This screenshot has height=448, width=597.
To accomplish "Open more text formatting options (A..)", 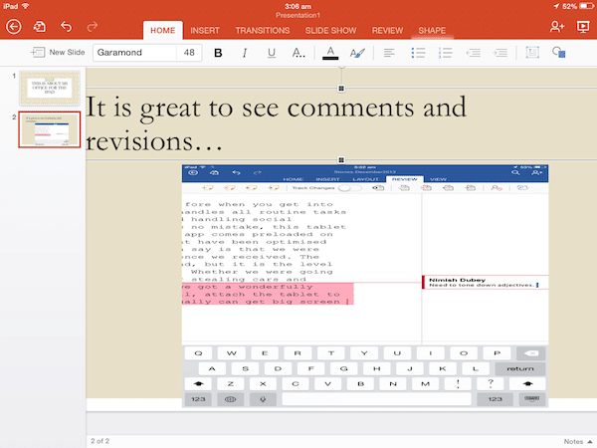I will [298, 53].
